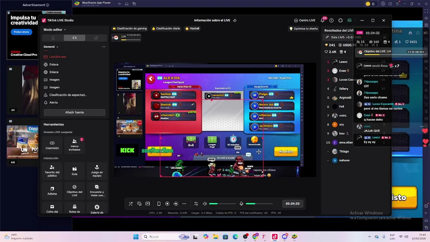Share Información sobre el LIVE
This screenshot has width=430, height=242.
[x=235, y=21]
